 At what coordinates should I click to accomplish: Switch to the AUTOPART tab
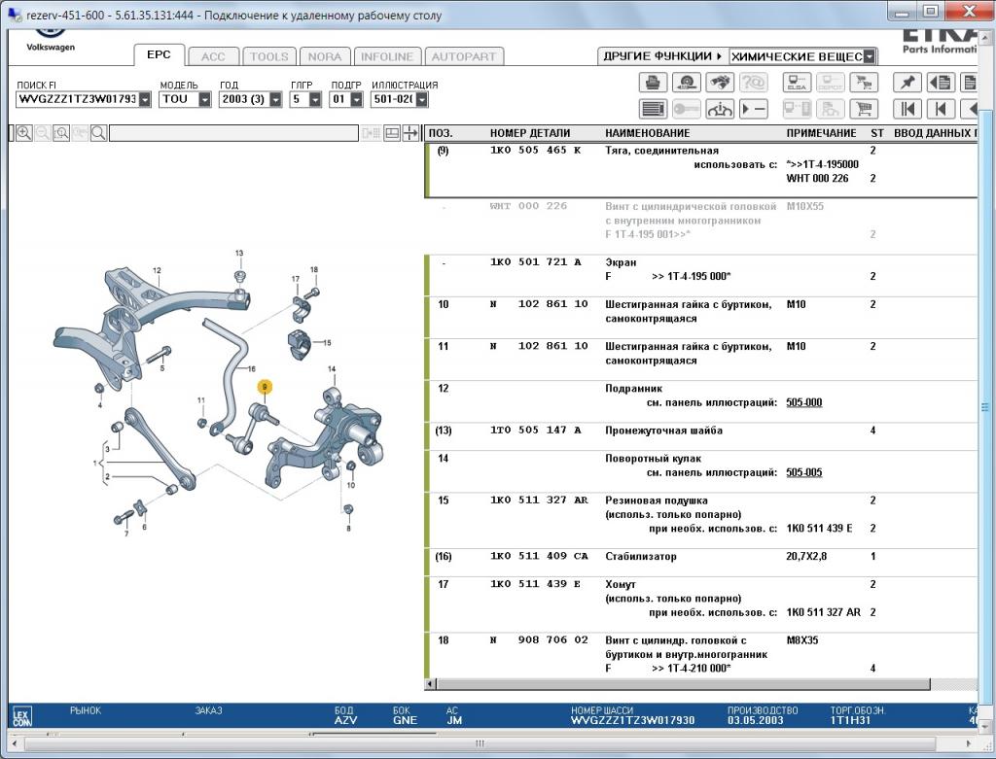point(464,56)
